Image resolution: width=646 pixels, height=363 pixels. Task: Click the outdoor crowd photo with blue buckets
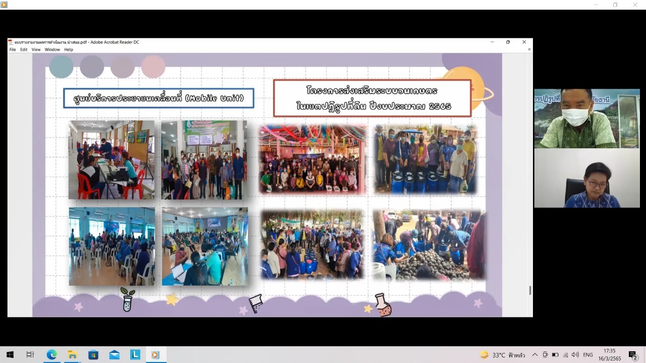(312, 245)
